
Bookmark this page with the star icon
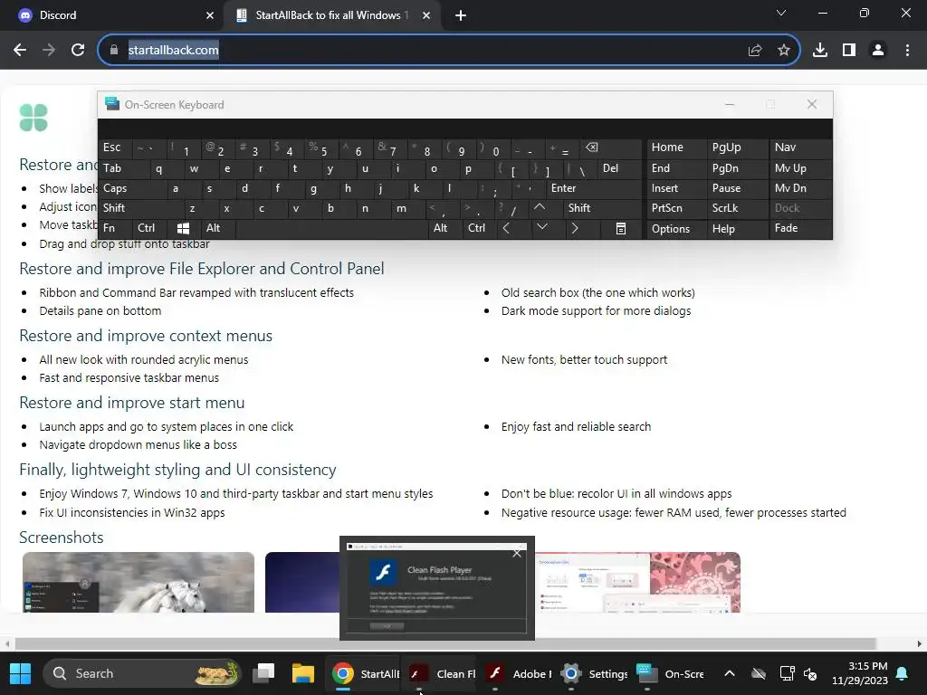point(784,51)
